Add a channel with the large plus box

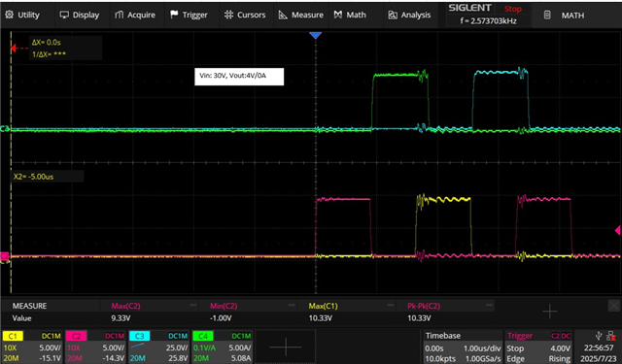pyautogui.click(x=285, y=347)
